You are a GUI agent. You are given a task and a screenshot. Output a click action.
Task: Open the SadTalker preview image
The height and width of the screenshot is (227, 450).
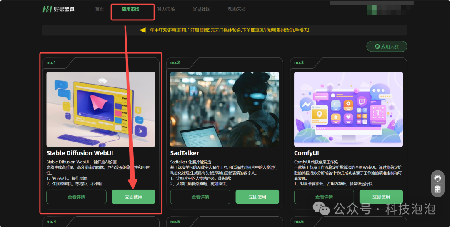click(225, 110)
